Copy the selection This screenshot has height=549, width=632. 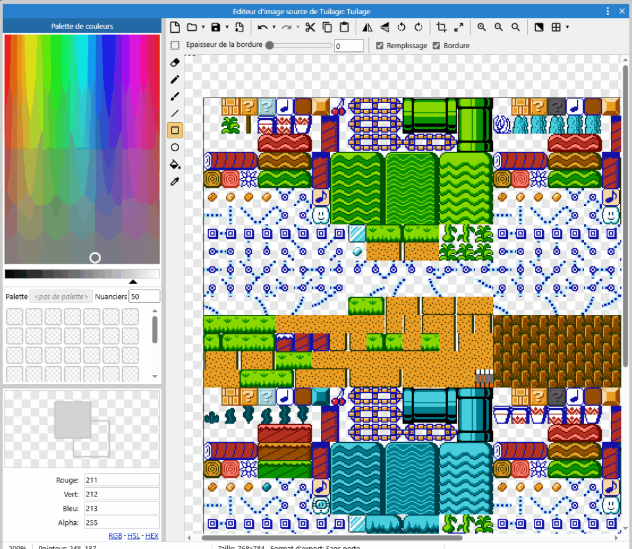(327, 27)
